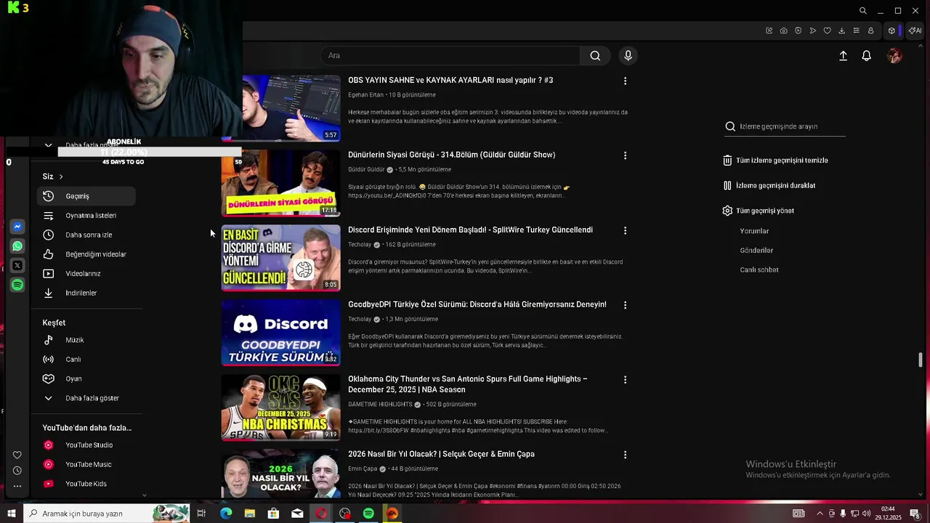Image resolution: width=930 pixels, height=523 pixels.
Task: Open Daha sonra izle list
Action: pos(86,235)
